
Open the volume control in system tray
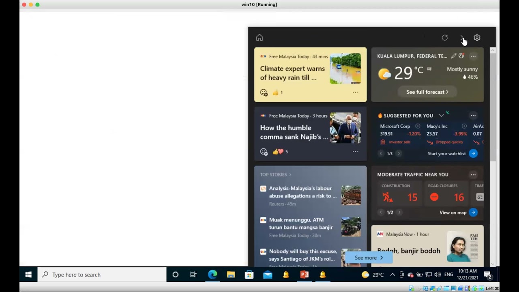click(438, 275)
